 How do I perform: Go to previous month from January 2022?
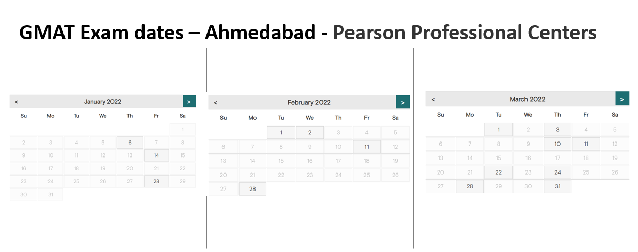coord(17,102)
